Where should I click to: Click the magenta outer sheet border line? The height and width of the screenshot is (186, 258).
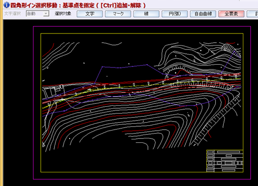tap(142, 26)
